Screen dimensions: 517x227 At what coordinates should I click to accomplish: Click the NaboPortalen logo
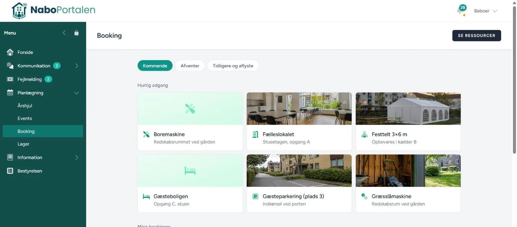coord(54,10)
